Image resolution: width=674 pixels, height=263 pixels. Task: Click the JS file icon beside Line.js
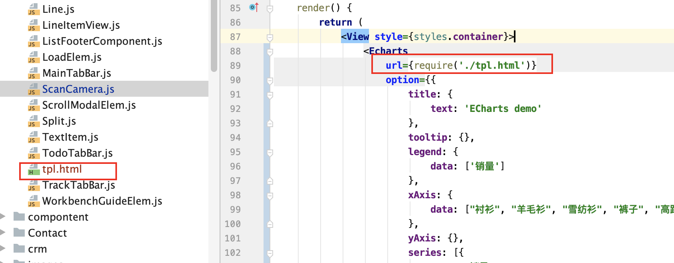tap(34, 10)
